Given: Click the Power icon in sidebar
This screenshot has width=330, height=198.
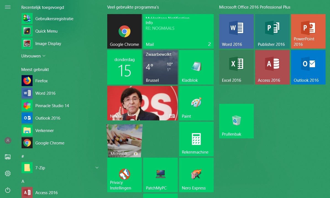Looking at the screenshot, I should pos(8,190).
